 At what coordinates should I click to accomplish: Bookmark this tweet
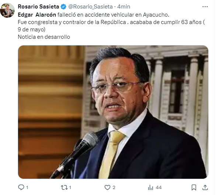(194, 188)
